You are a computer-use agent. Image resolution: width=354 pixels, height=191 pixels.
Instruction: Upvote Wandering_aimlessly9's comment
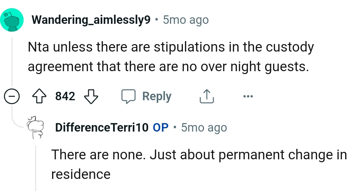[40, 96]
